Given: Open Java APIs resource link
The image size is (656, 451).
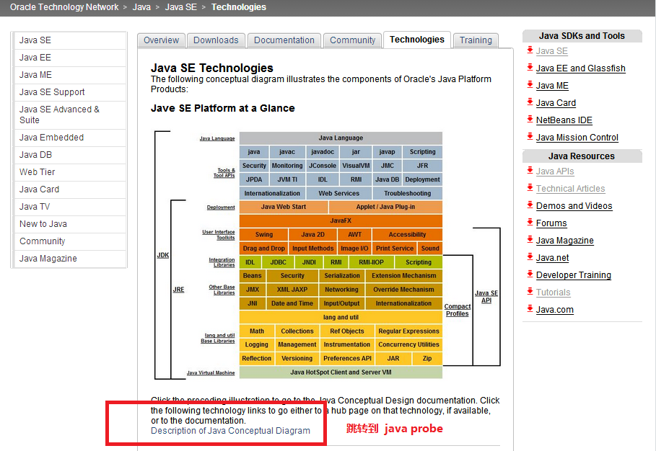Looking at the screenshot, I should pos(555,171).
